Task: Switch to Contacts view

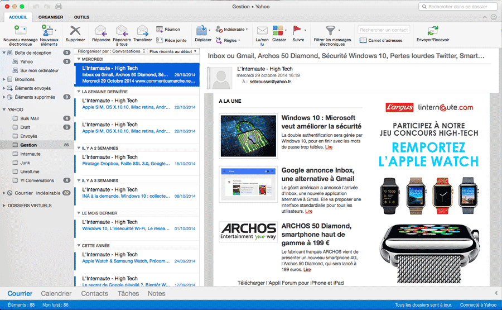Action: pos(94,293)
